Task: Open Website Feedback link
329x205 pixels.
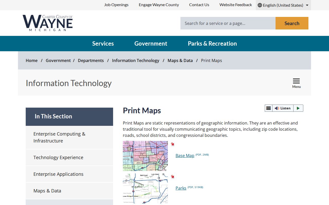Action: (x=236, y=5)
